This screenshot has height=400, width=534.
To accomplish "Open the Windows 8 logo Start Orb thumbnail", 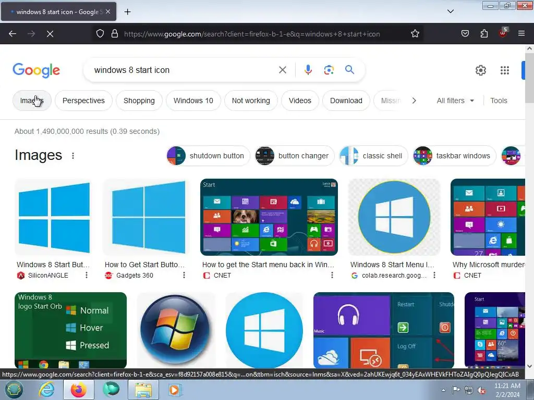I will click(x=70, y=330).
